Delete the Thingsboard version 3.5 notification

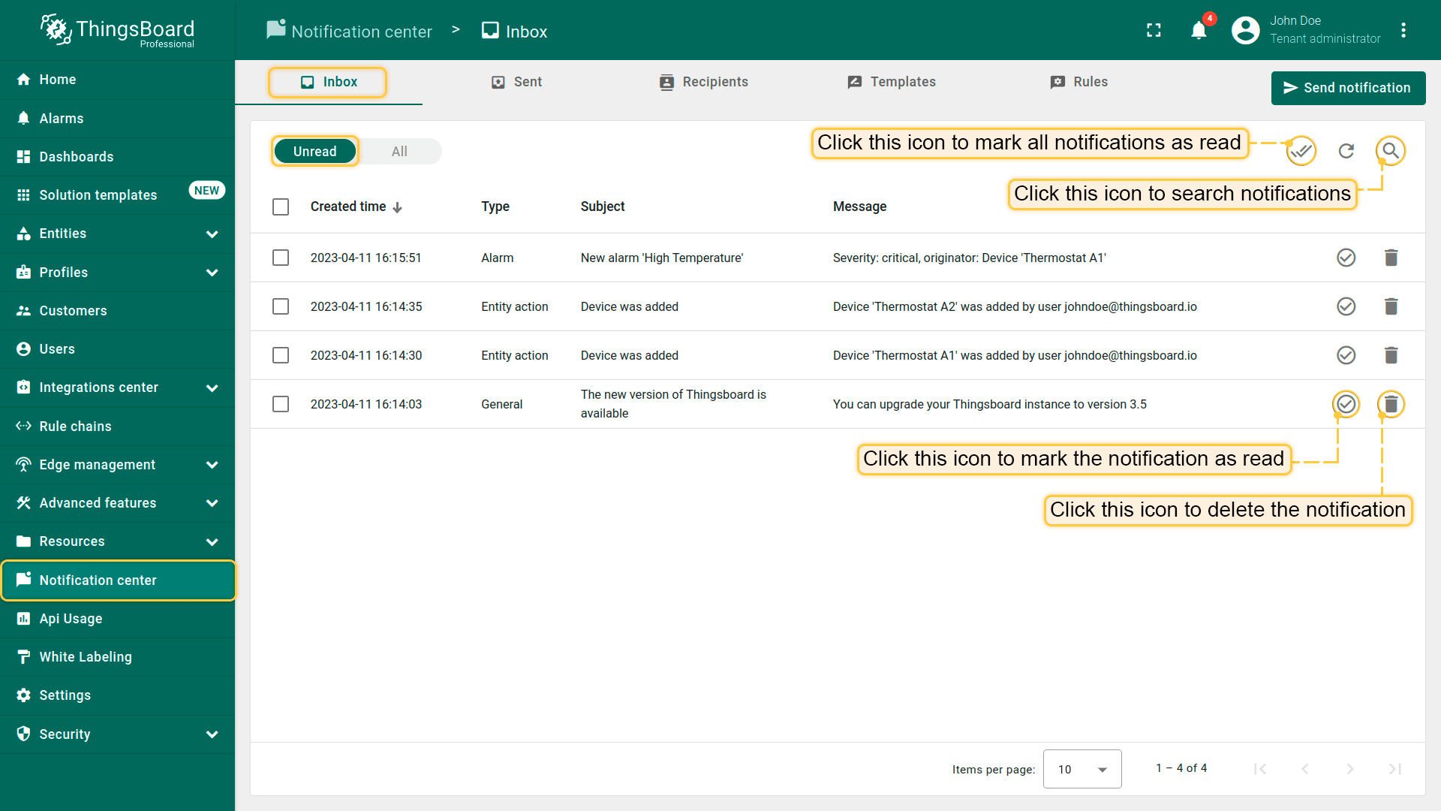pyautogui.click(x=1391, y=404)
